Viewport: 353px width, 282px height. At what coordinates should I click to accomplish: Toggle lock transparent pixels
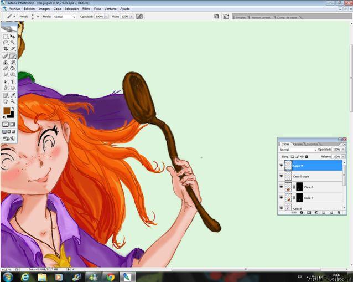point(293,156)
